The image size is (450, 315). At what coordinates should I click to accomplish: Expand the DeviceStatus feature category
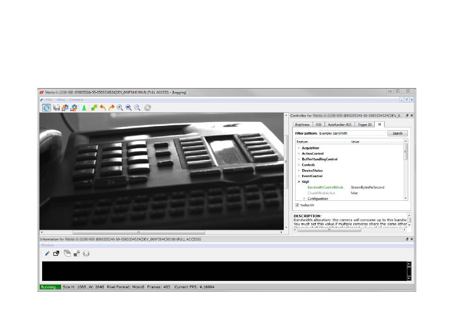coord(299,171)
